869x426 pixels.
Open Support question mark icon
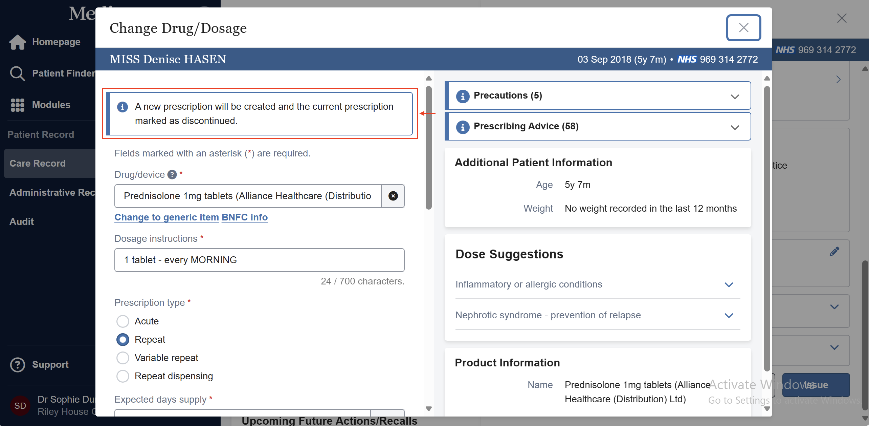coord(18,365)
